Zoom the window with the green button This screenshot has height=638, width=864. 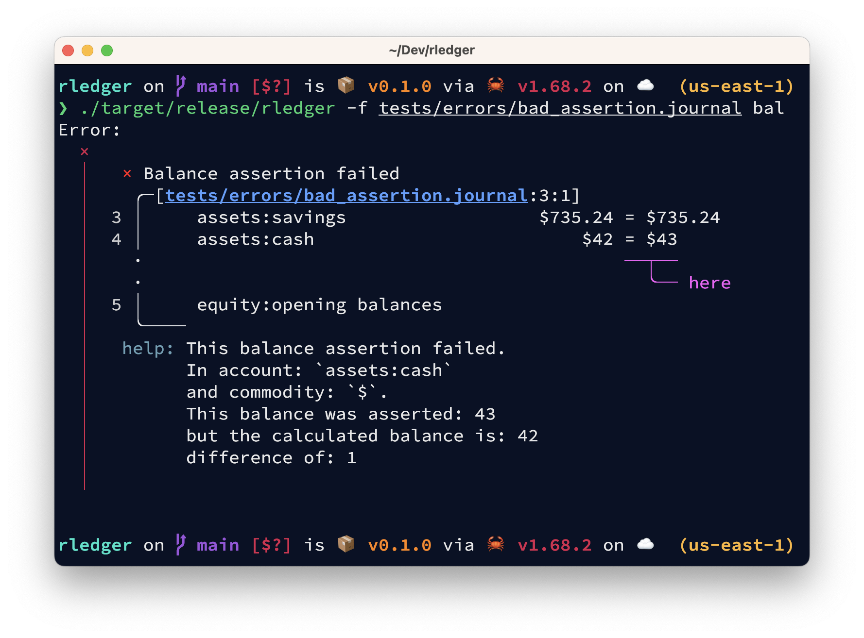[x=107, y=50]
